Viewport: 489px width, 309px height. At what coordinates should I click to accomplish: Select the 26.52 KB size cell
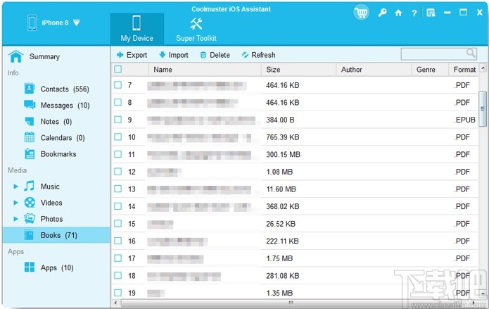281,223
